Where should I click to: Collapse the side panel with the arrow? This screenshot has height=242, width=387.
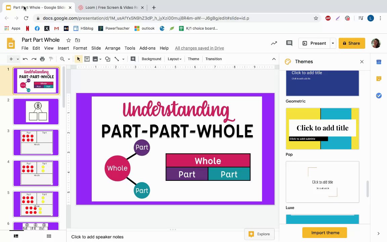pyautogui.click(x=379, y=234)
